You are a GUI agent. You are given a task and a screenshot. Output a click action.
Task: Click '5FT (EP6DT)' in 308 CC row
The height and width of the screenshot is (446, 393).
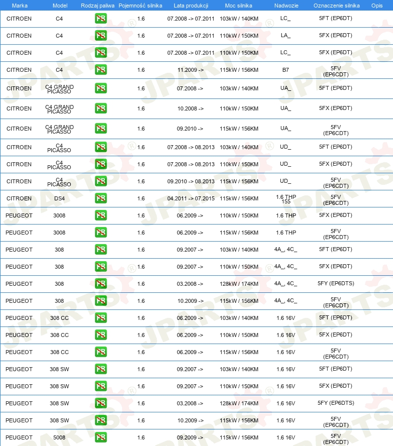tap(336, 317)
